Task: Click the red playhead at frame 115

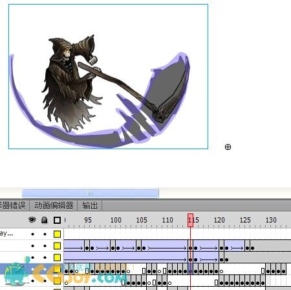Action: point(190,220)
